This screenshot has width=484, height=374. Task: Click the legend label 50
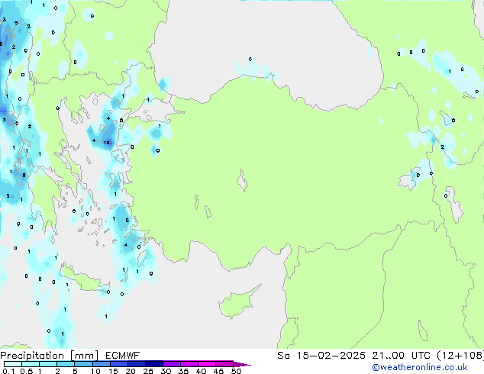[236, 371]
